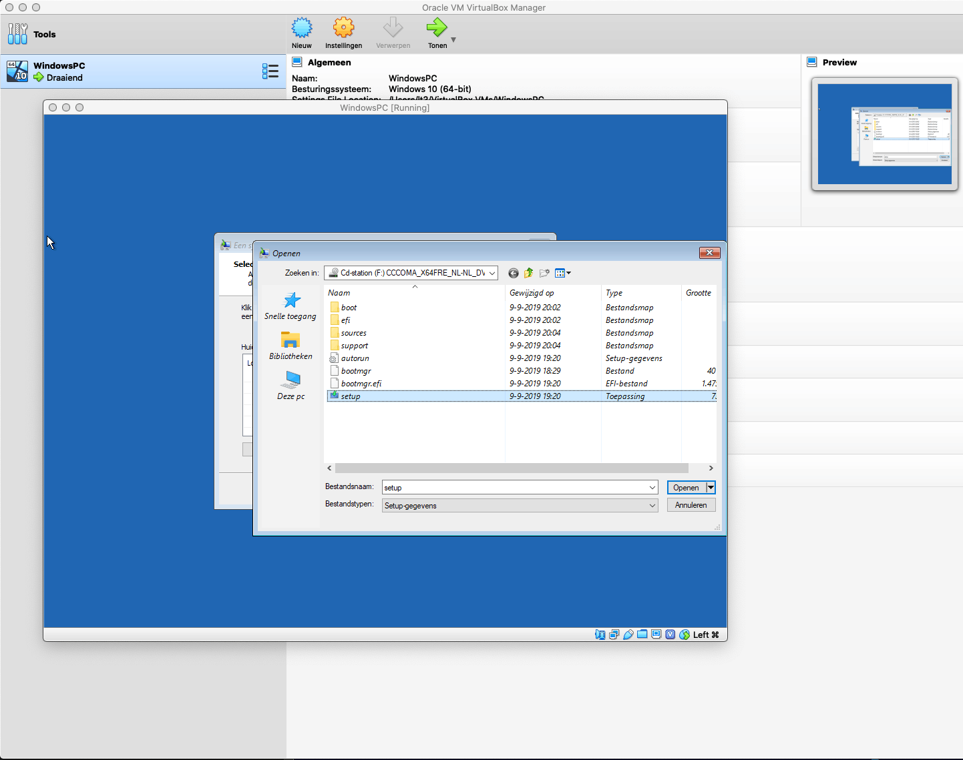Click the Left ⌘ host key indicator
The width and height of the screenshot is (963, 760).
[x=706, y=635]
